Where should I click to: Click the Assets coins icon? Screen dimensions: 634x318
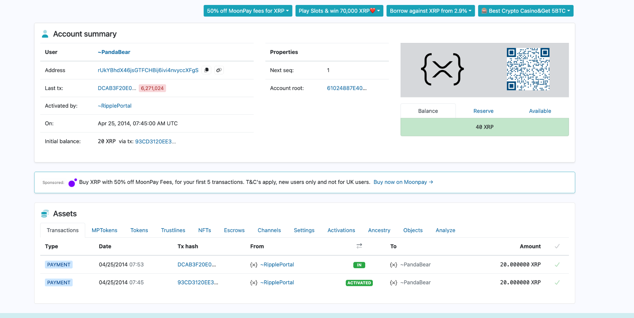pos(45,213)
